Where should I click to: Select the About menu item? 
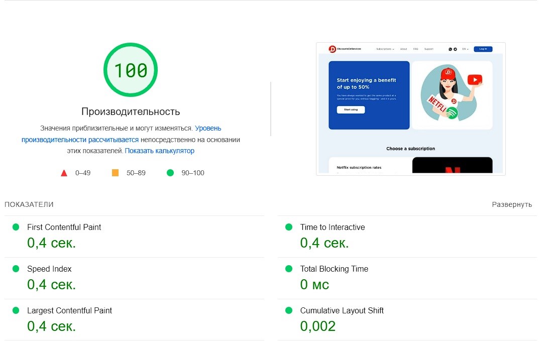tap(403, 49)
